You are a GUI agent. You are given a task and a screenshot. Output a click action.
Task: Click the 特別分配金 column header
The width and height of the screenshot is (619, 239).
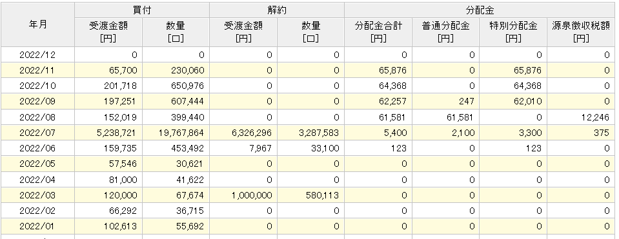[x=513, y=32]
